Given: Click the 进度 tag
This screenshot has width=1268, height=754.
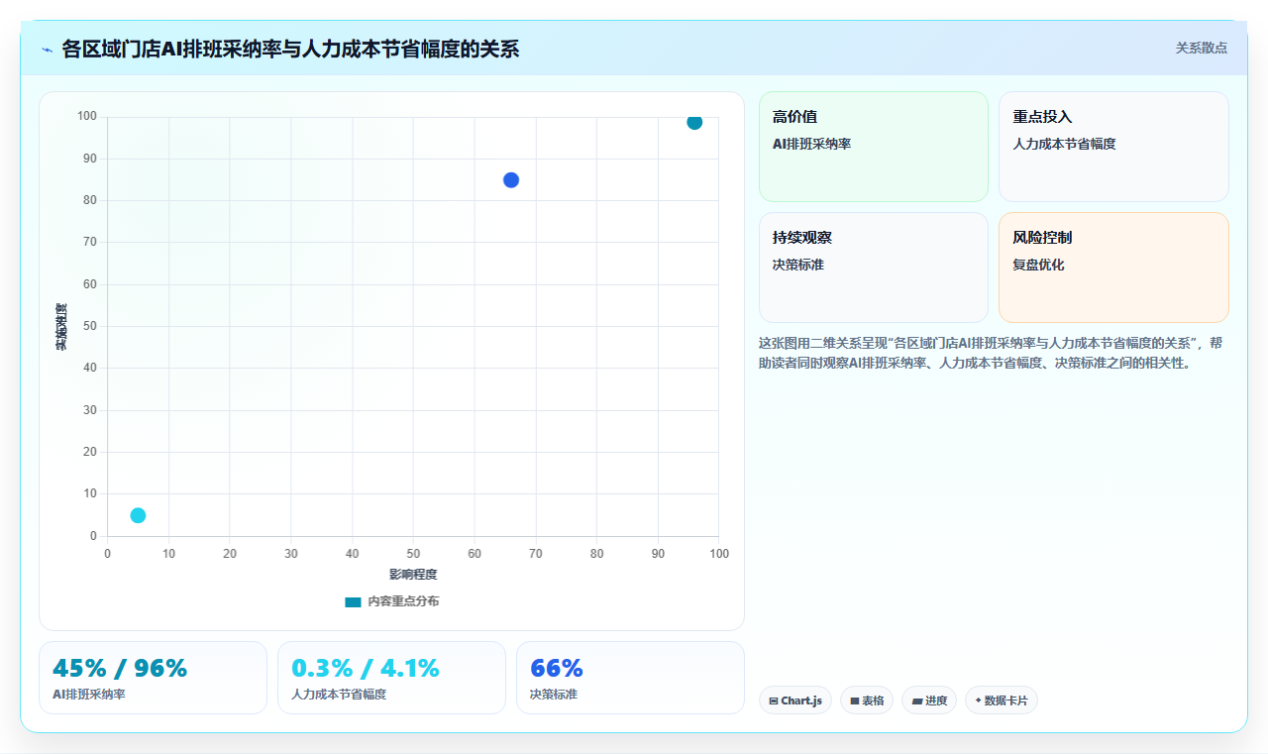Looking at the screenshot, I should click(929, 700).
